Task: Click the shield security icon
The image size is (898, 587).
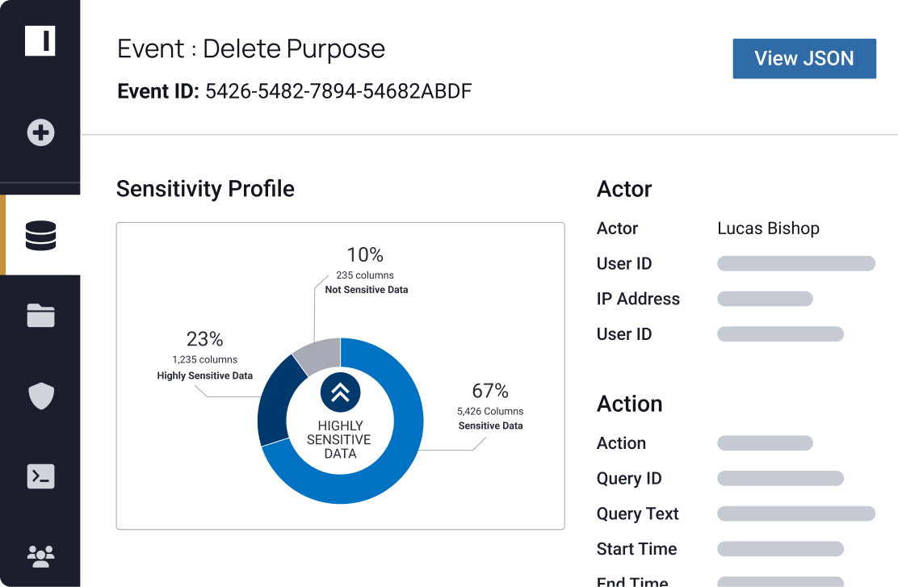Action: 40,396
